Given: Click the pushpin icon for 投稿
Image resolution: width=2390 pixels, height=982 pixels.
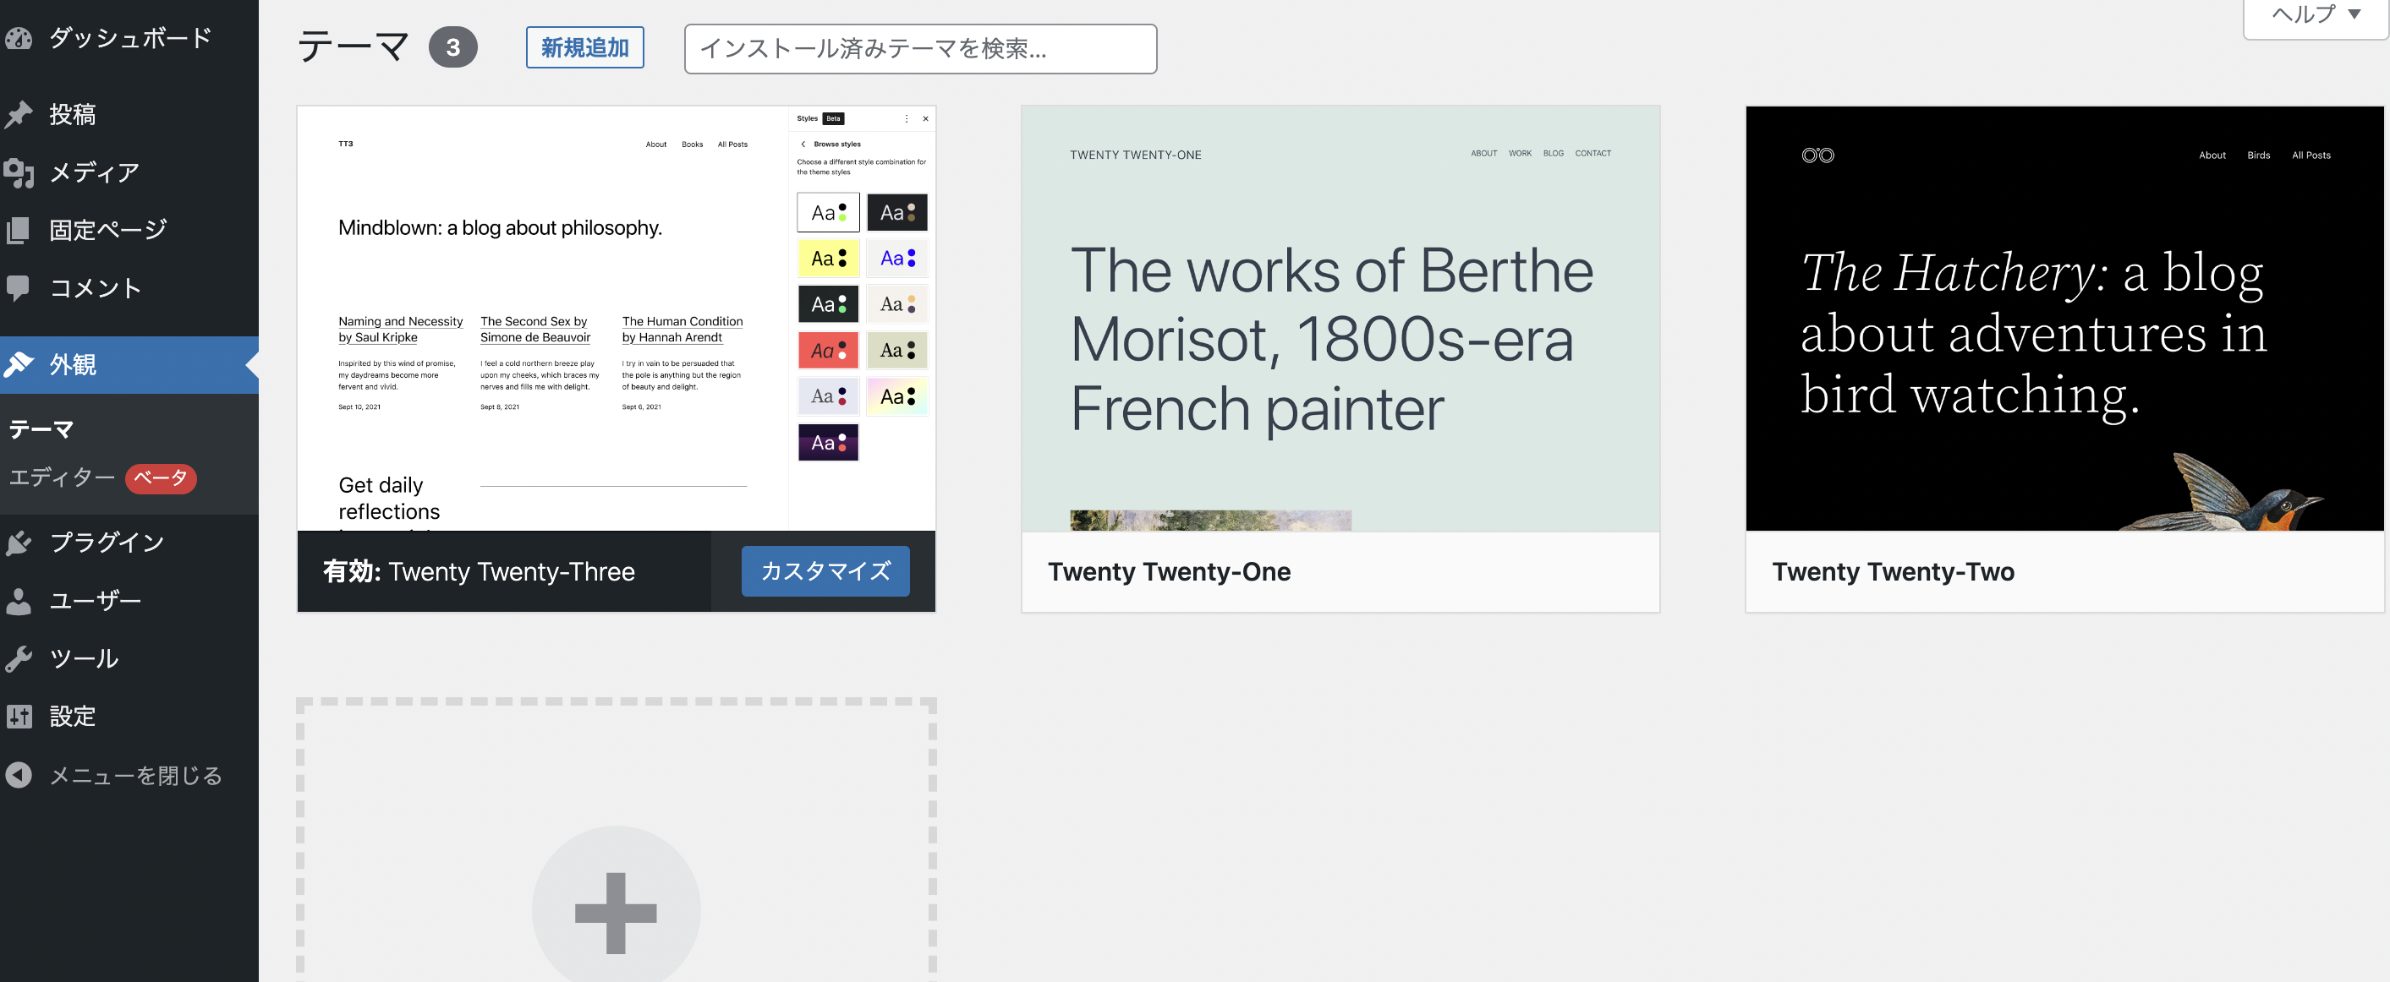Looking at the screenshot, I should tap(19, 114).
